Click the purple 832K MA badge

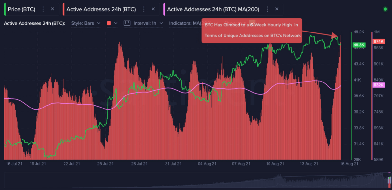pos(379,85)
